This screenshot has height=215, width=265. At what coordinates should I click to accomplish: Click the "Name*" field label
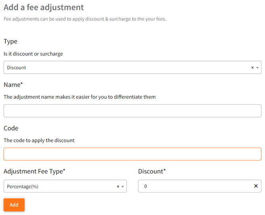coord(14,85)
